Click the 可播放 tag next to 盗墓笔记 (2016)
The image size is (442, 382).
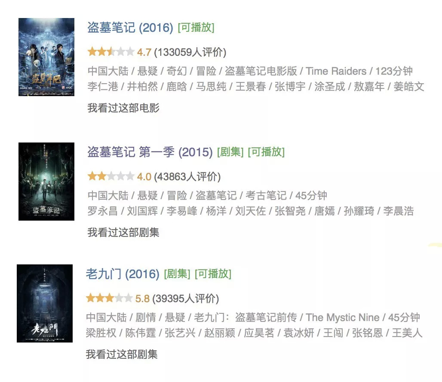(x=196, y=27)
